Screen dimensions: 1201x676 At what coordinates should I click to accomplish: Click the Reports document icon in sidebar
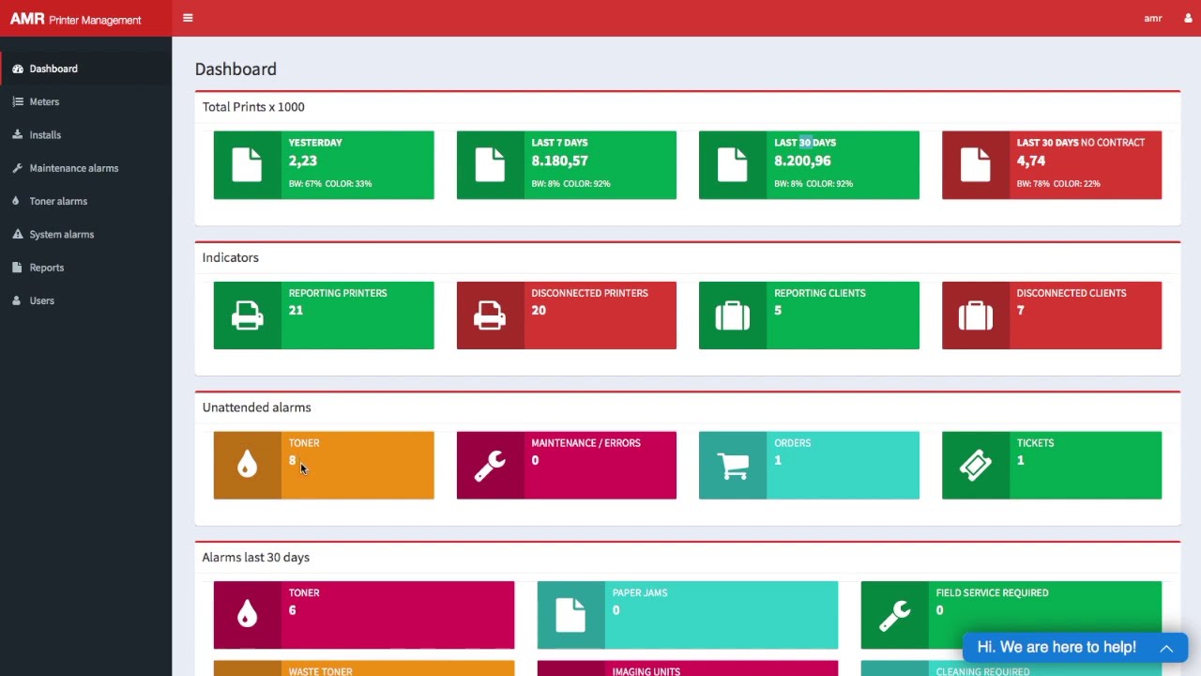18,268
